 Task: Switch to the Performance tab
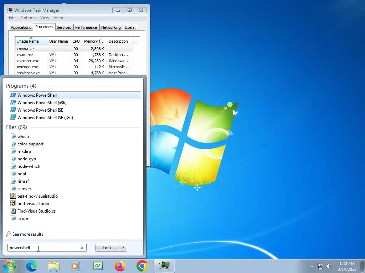(x=86, y=27)
